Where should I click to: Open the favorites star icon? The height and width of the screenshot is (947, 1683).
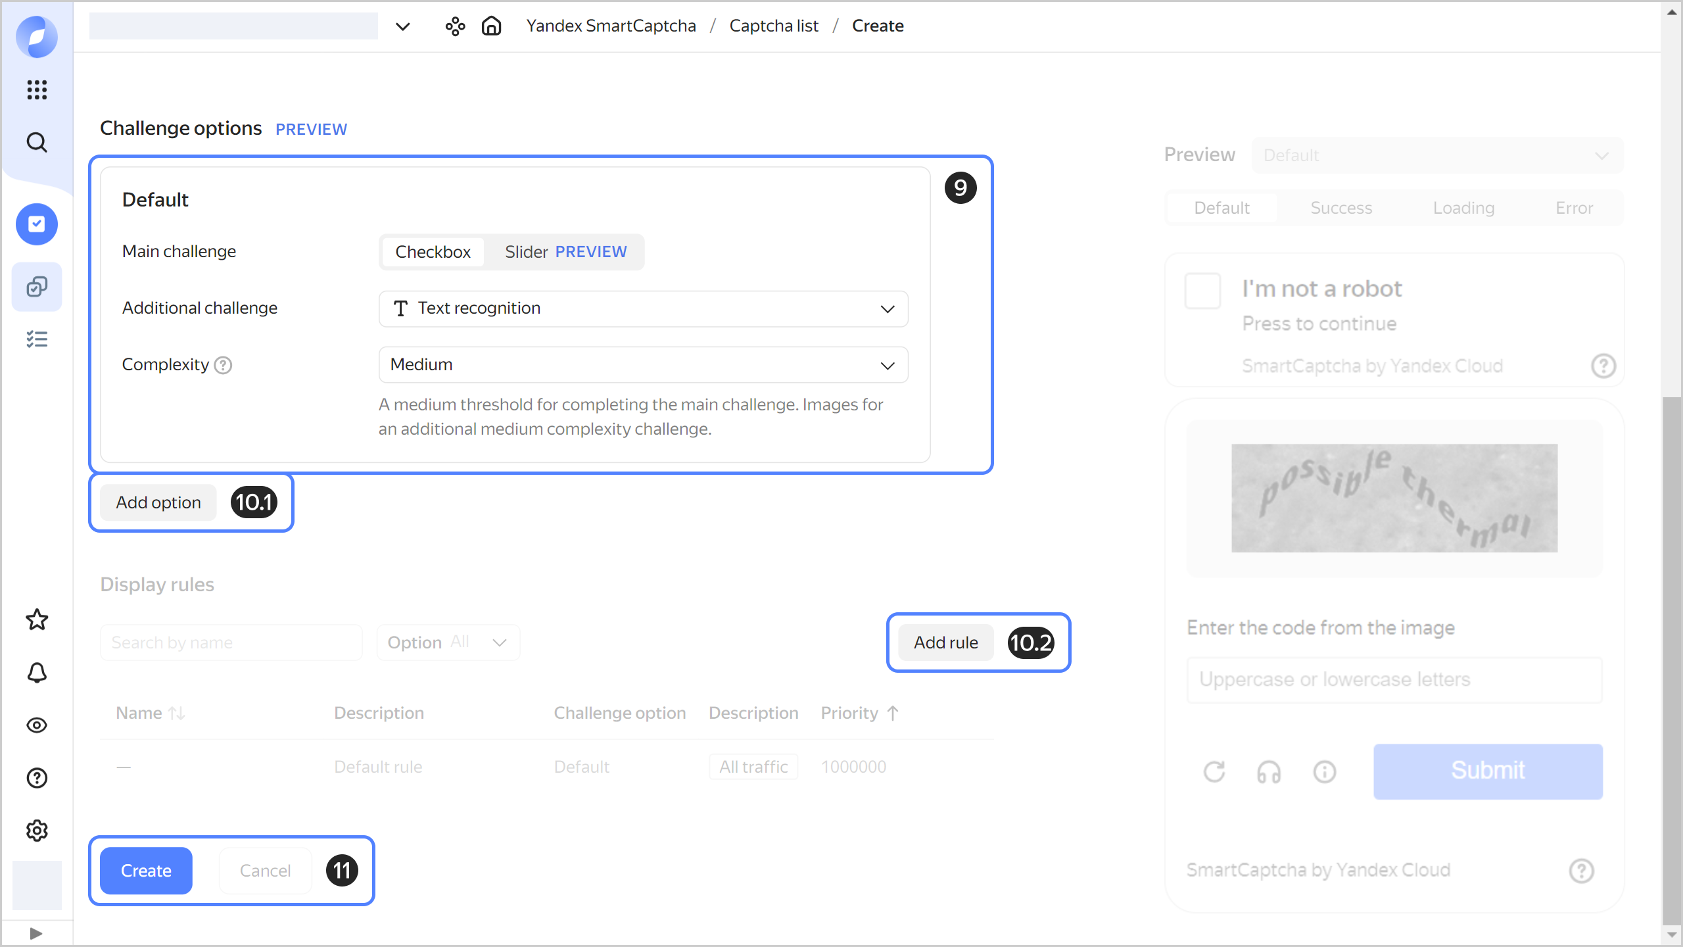(37, 619)
